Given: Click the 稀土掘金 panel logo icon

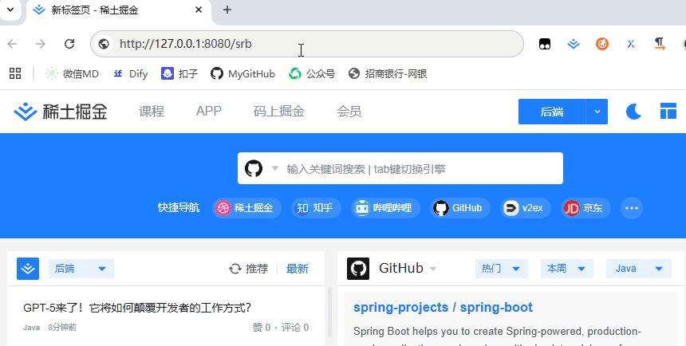Looking at the screenshot, I should pos(28,269).
